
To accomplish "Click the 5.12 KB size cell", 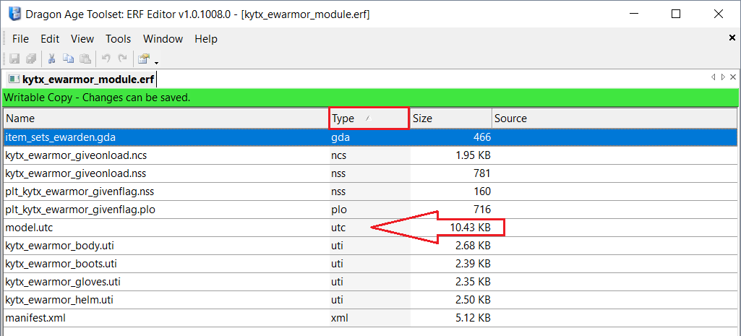I will (450, 317).
